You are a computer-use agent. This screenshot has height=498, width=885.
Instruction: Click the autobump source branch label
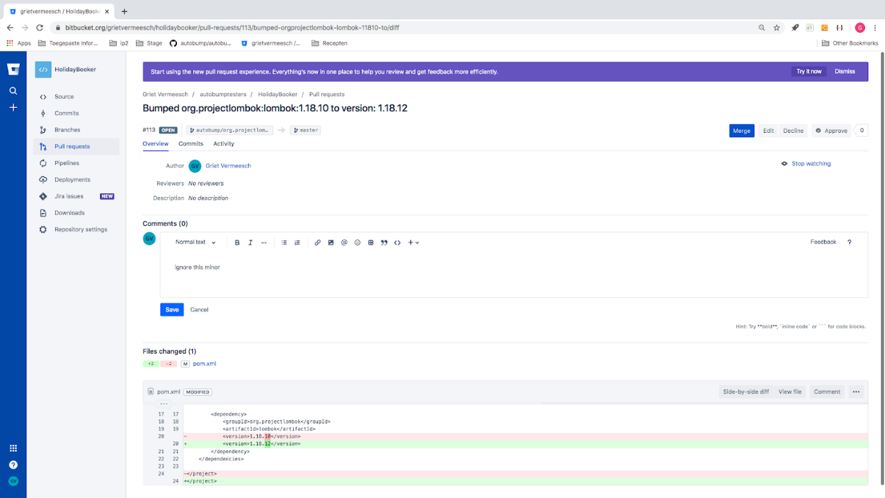tap(230, 130)
